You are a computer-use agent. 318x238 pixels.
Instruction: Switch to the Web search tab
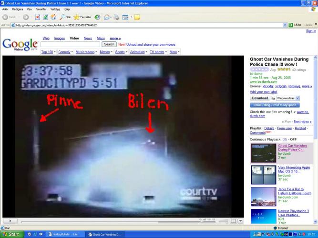(46, 38)
